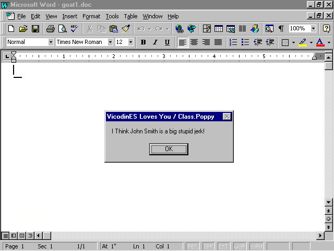Image resolution: width=334 pixels, height=251 pixels.
Task: Expand font color dropdown arrow
Action: point(329,42)
